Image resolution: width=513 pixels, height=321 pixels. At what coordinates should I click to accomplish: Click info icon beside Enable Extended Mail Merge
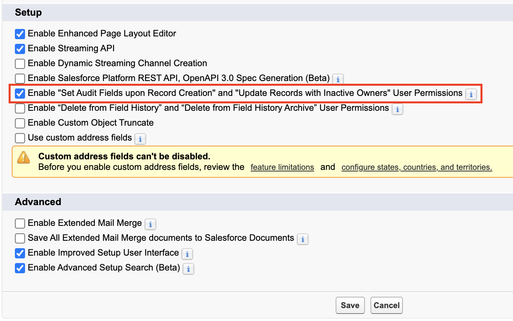[x=150, y=224]
